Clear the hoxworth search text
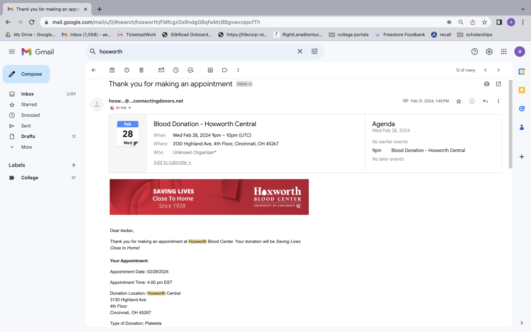This screenshot has width=531, height=332. [x=300, y=51]
